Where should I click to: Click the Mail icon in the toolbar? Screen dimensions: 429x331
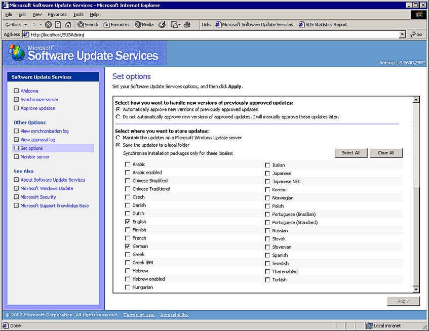(174, 25)
